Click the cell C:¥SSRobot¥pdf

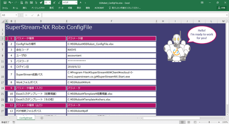[111, 111]
